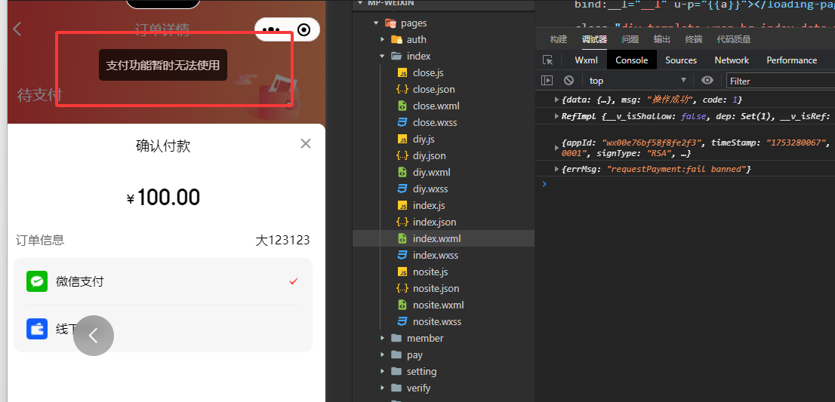
Task: Open the top context dropdown
Action: point(638,80)
